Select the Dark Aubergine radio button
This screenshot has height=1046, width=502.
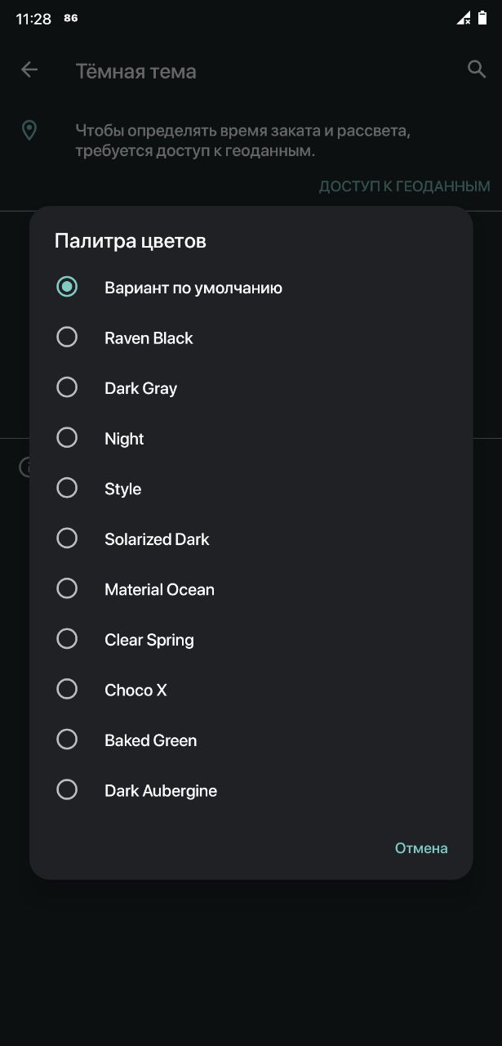coord(67,789)
